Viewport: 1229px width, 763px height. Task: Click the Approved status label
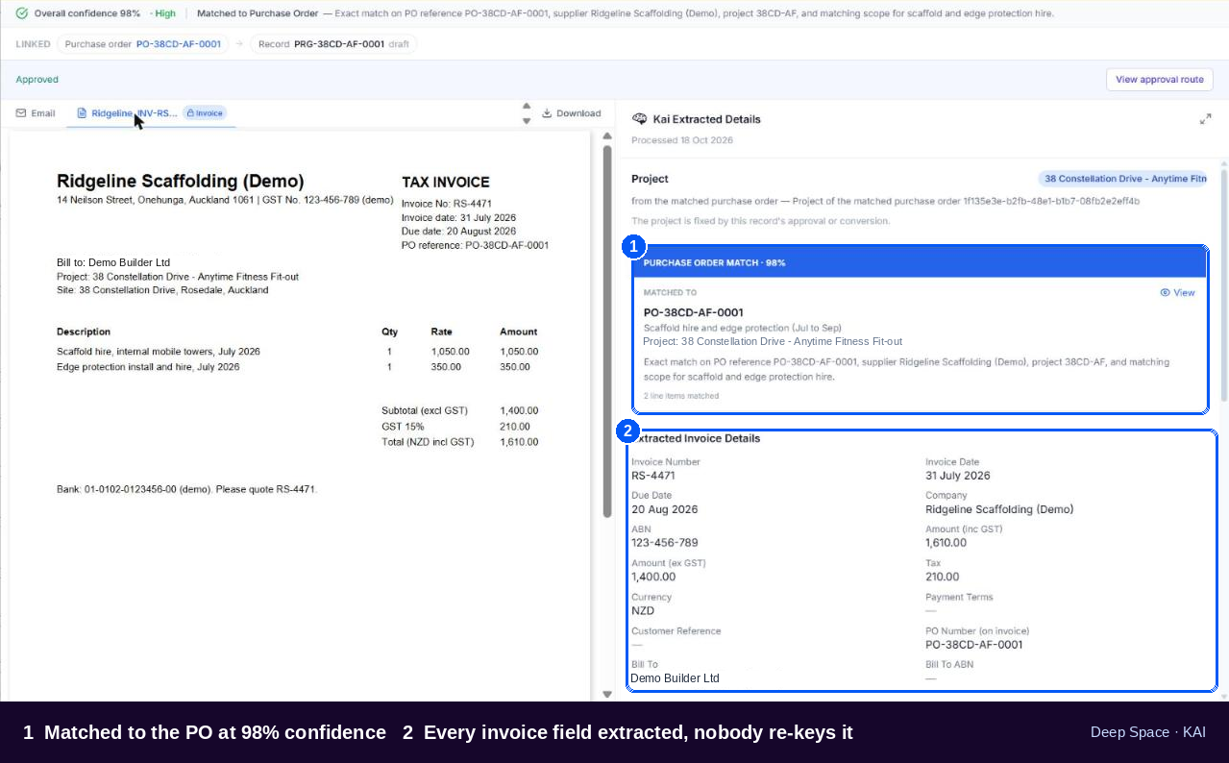[37, 80]
